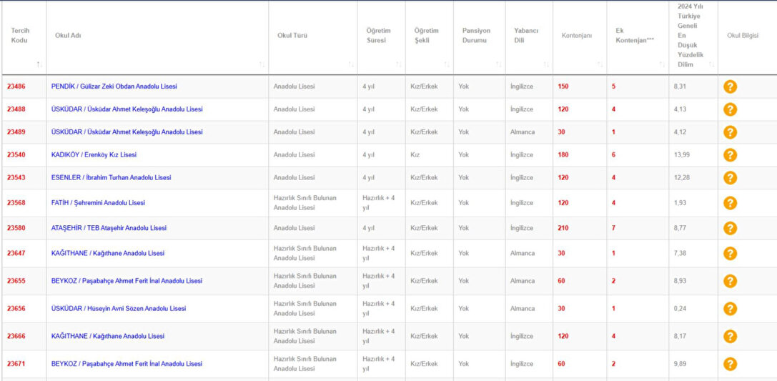Click tercih kodu 23489

16,132
